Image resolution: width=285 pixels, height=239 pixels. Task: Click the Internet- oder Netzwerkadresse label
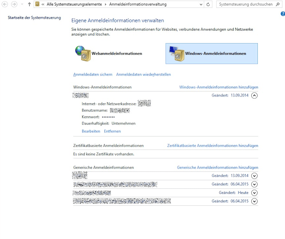[x=109, y=104]
